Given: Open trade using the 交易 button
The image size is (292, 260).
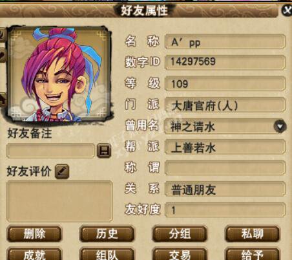Looking at the screenshot, I should click(180, 254).
